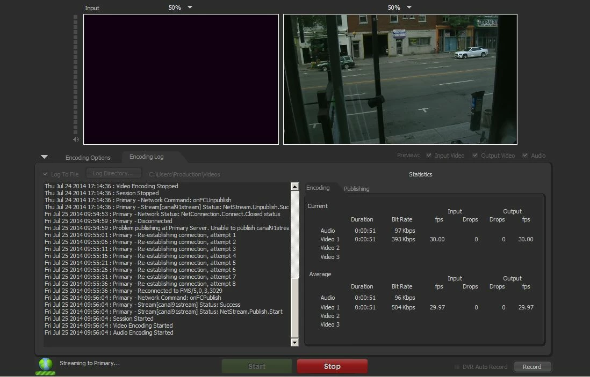Open the Encoding statistics tab
Image resolution: width=590 pixels, height=377 pixels.
318,188
